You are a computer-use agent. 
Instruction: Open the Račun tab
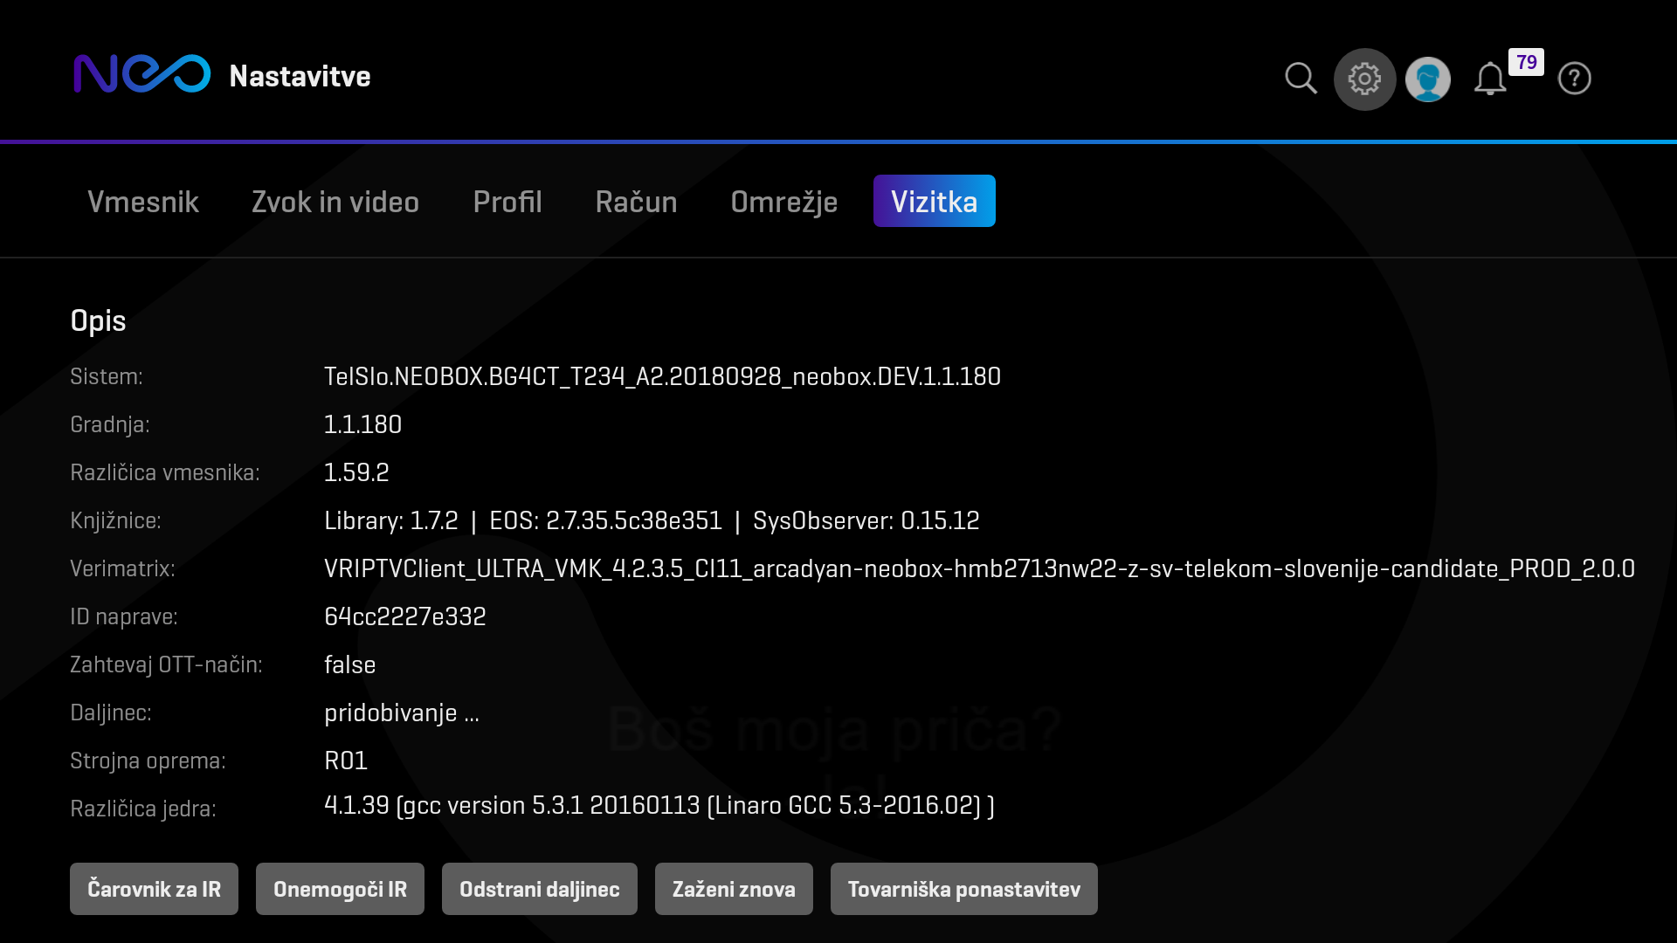click(x=636, y=202)
